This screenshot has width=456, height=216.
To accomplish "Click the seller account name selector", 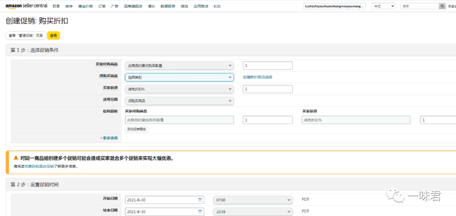I will coord(334,6).
